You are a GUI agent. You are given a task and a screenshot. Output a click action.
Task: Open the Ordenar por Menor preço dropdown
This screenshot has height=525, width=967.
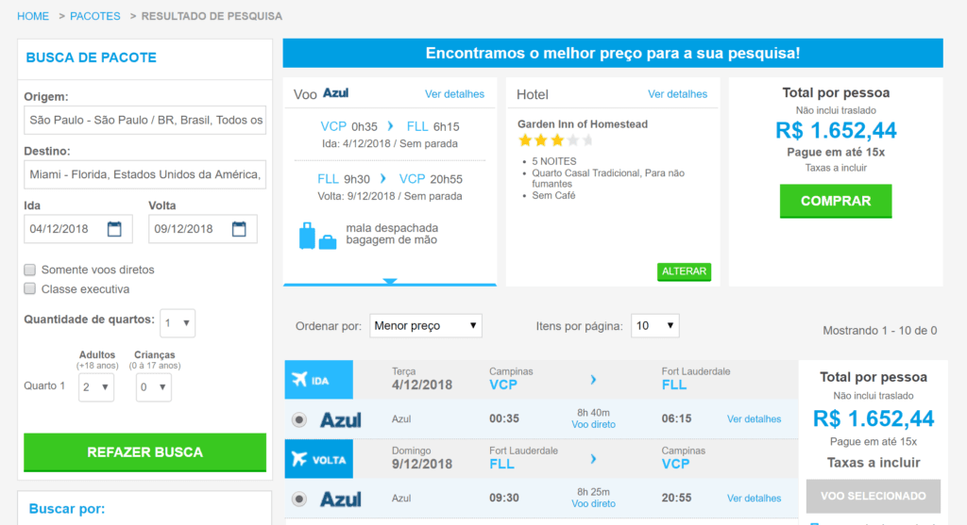click(x=426, y=325)
